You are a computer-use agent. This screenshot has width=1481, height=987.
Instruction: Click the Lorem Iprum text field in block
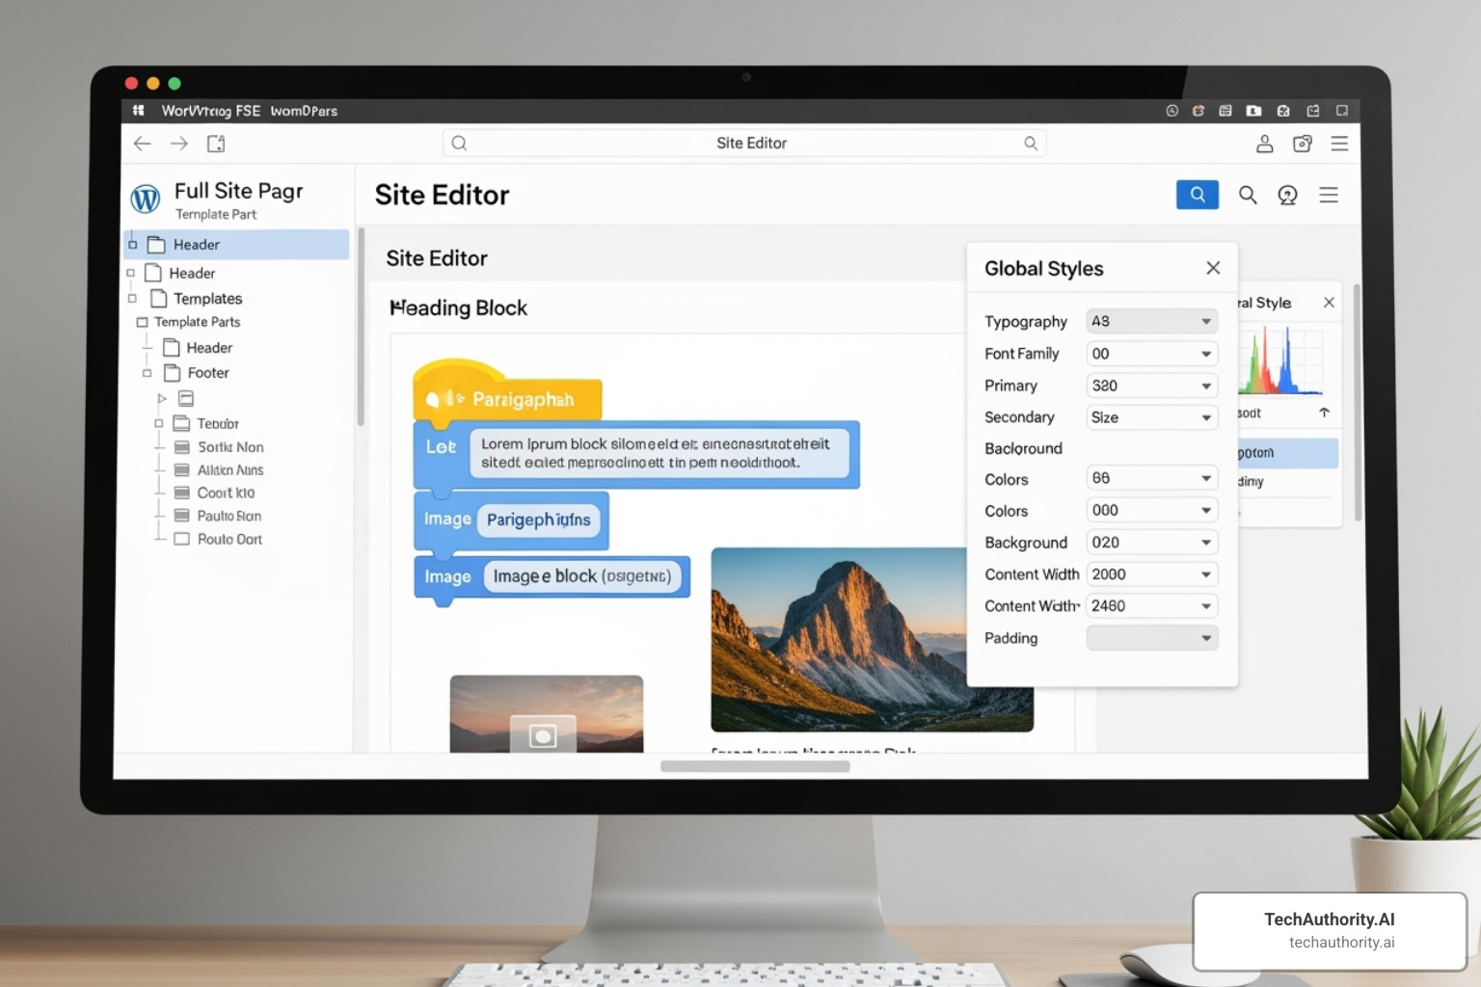pyautogui.click(x=660, y=453)
